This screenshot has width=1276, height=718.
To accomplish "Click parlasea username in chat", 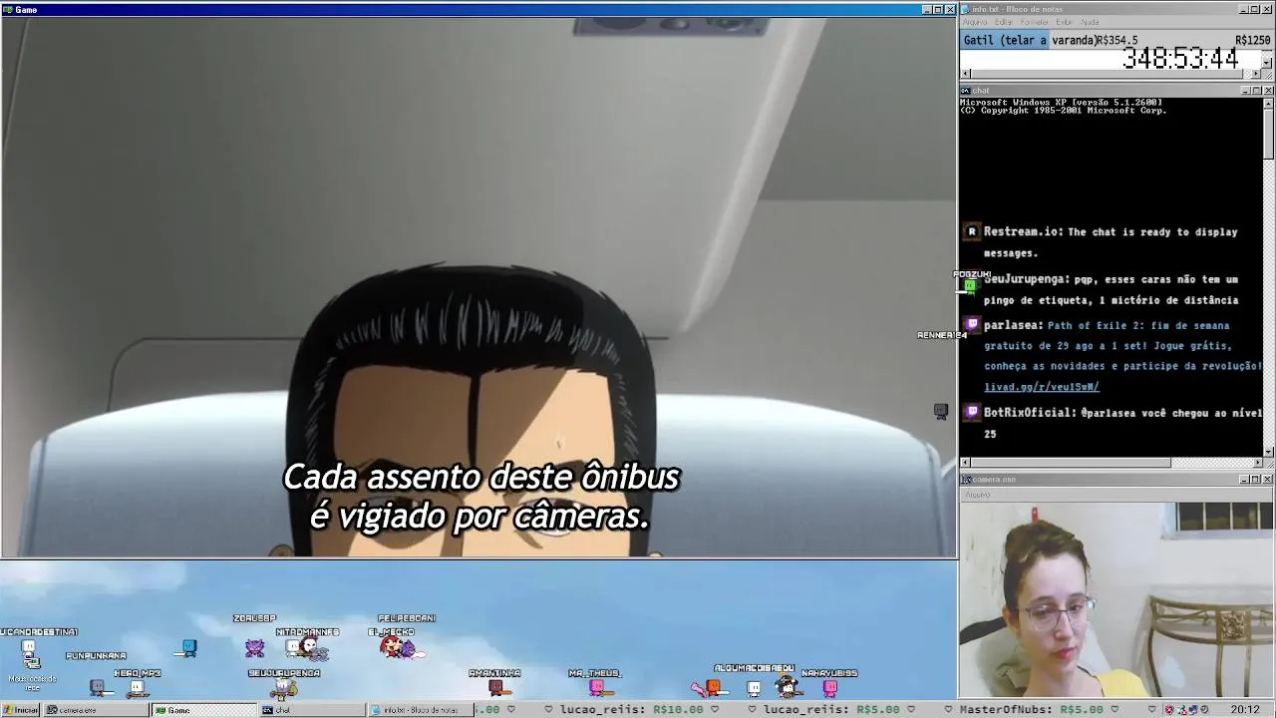I will (x=1013, y=325).
